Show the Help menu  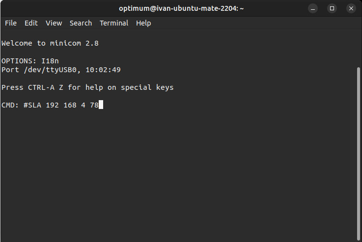(x=143, y=23)
